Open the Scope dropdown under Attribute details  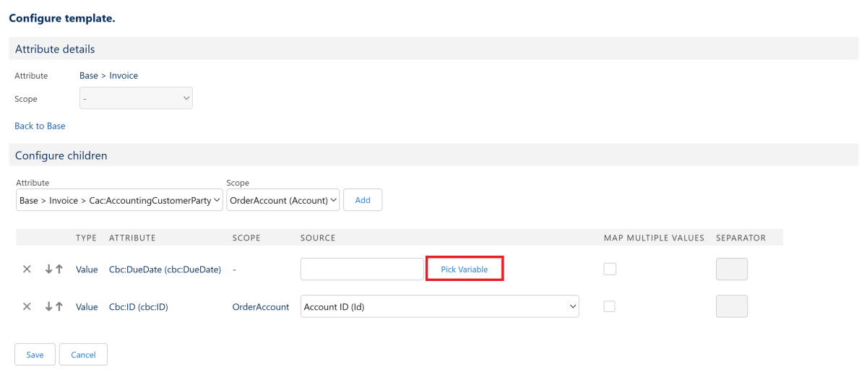[x=136, y=98]
